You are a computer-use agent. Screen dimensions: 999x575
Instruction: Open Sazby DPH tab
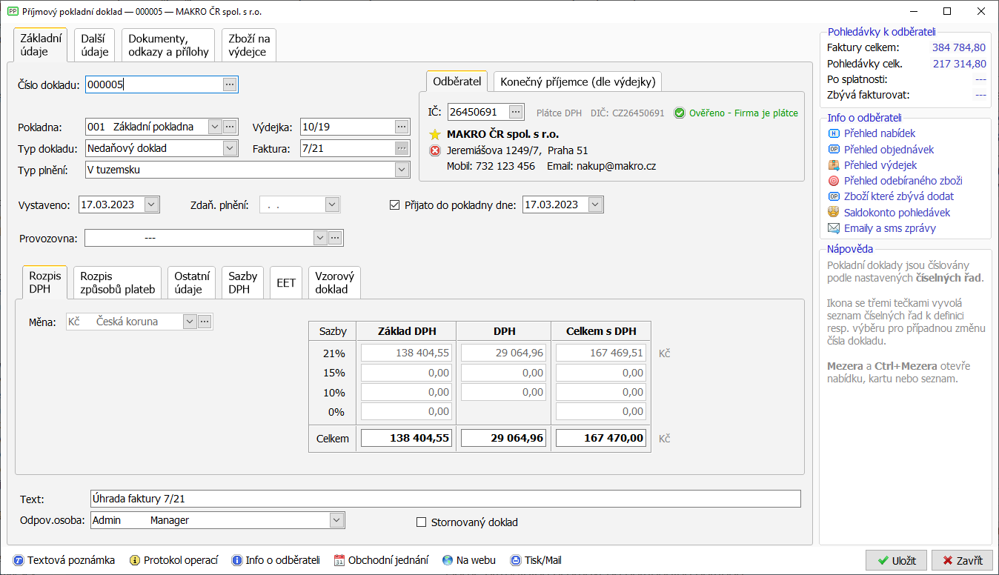(243, 283)
